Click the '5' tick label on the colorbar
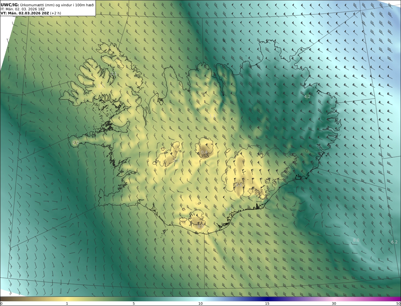 [134, 304]
